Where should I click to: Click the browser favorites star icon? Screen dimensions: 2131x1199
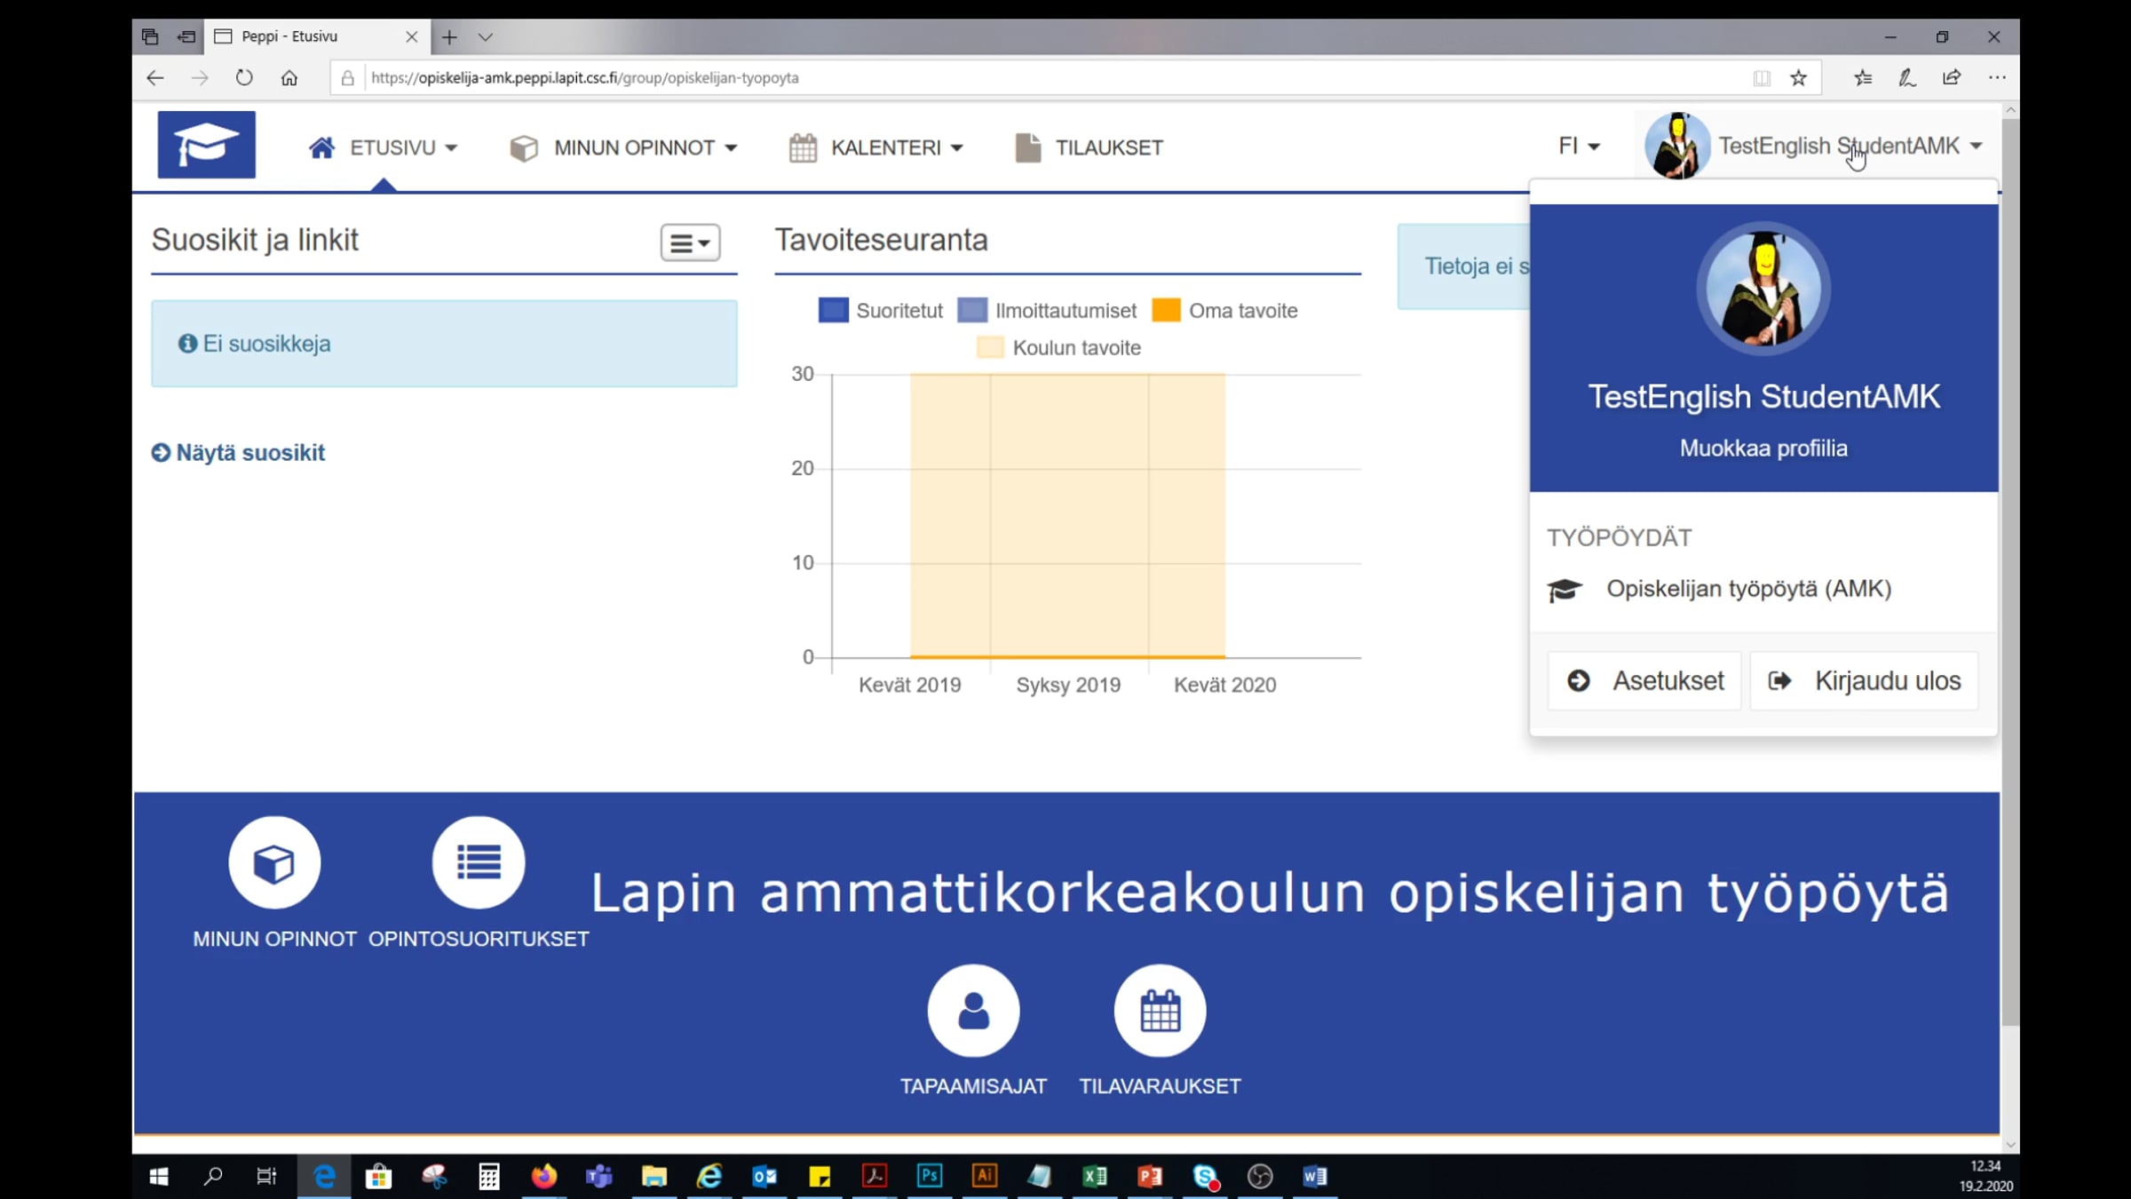(1798, 78)
